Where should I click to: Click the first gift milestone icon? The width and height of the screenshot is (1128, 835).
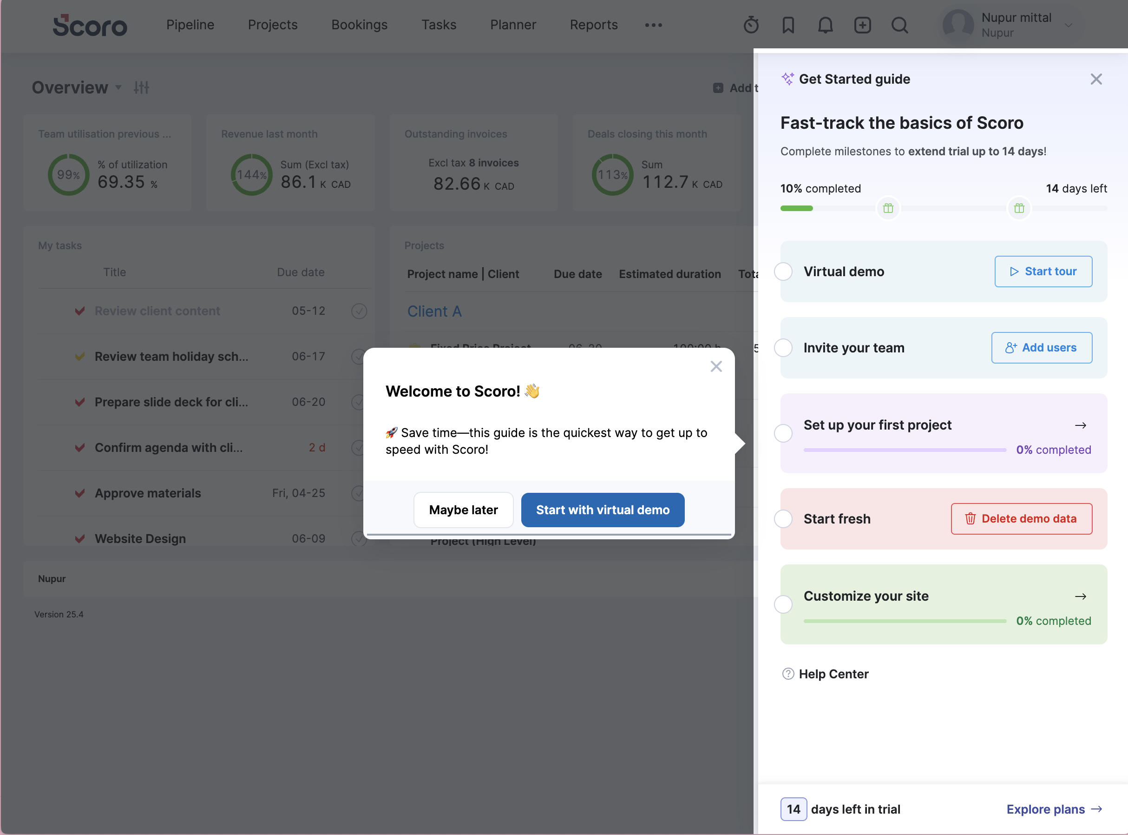point(888,208)
